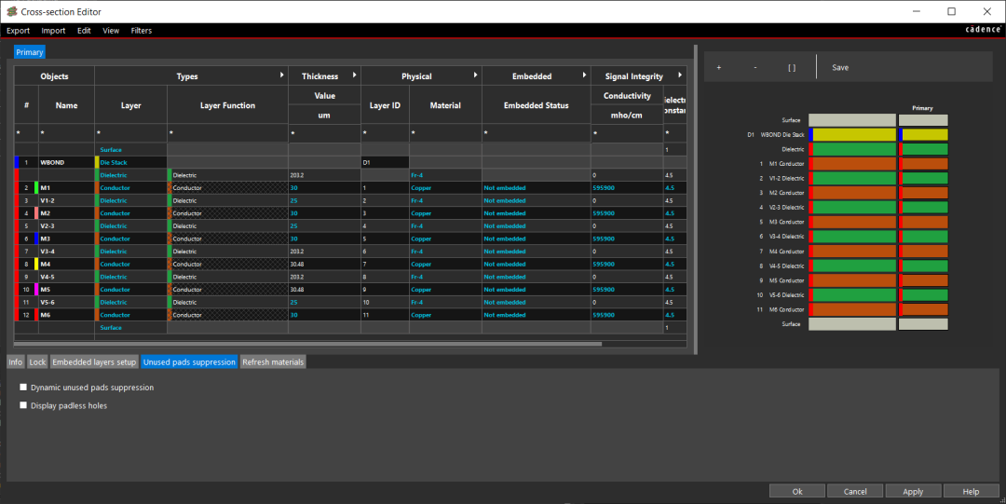Click the V3-4 Dielectric bar in stackup diagram
The image size is (1006, 504).
point(852,237)
